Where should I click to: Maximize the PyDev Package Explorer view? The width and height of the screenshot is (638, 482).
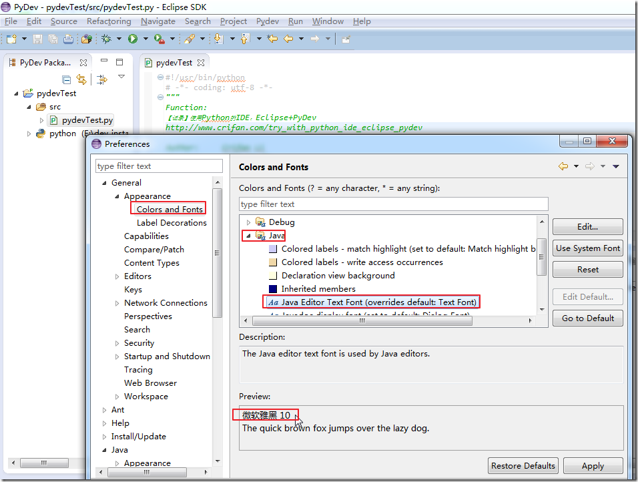pyautogui.click(x=119, y=62)
